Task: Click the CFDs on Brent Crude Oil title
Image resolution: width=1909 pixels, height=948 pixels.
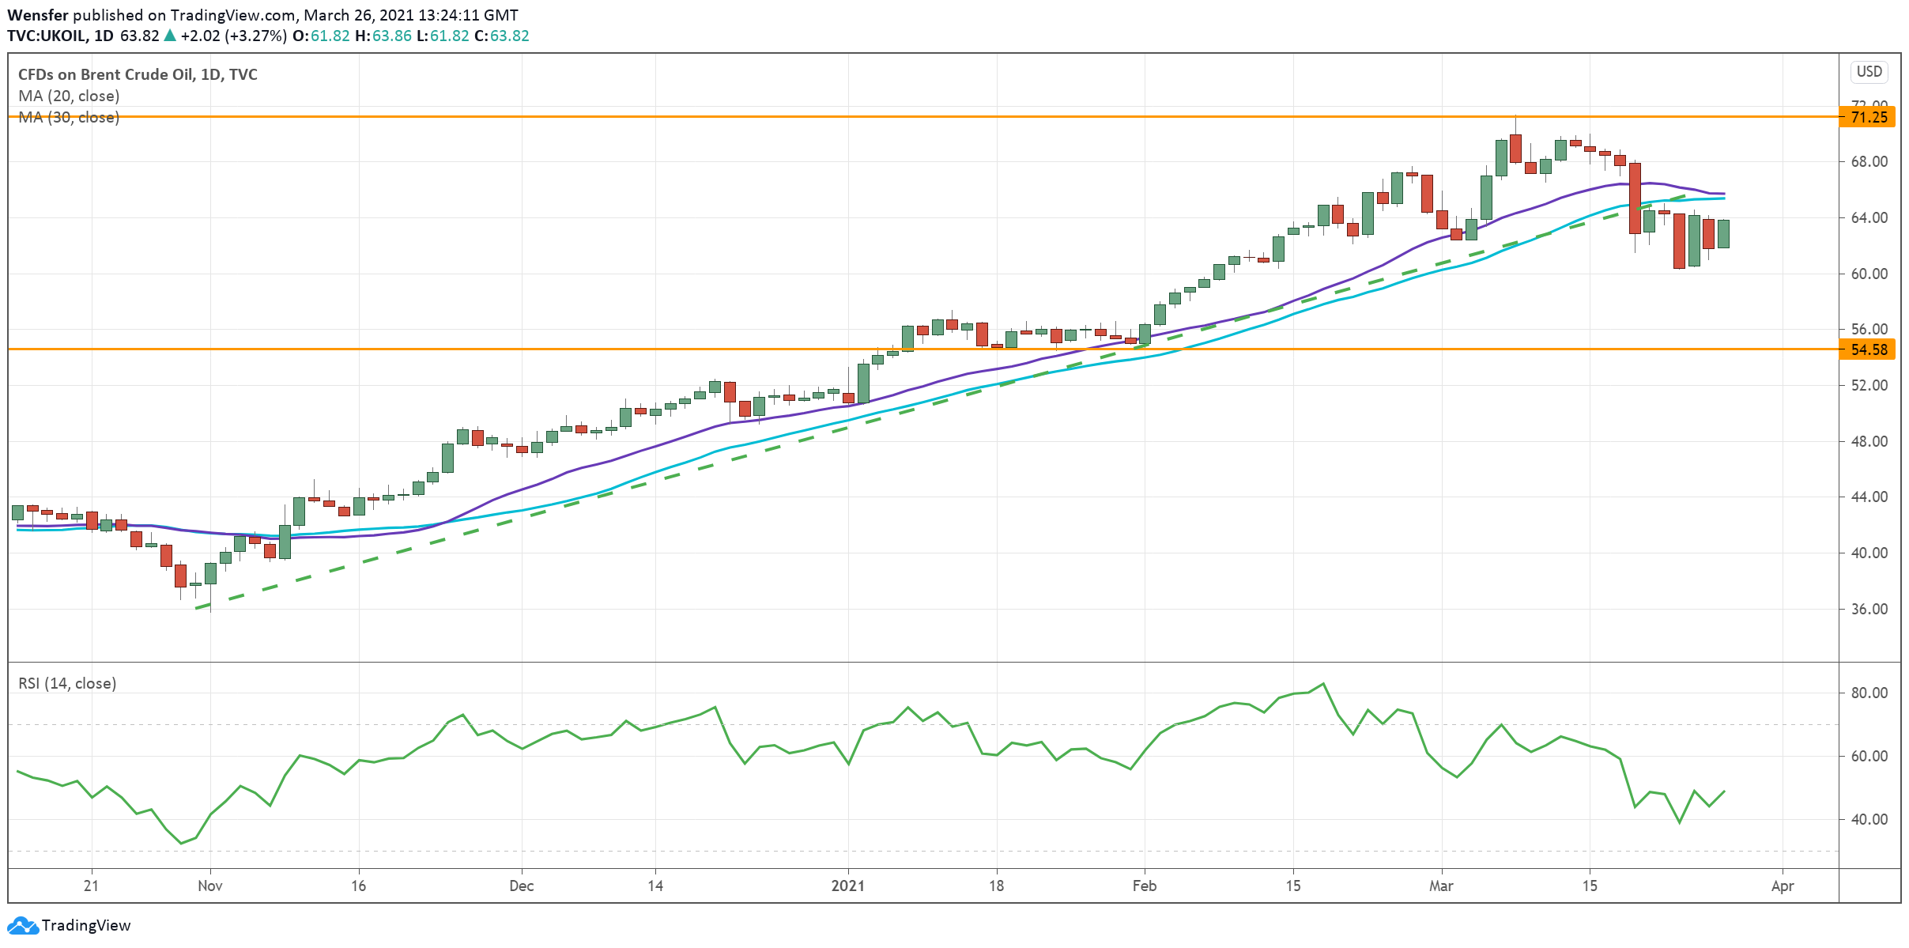Action: (138, 74)
